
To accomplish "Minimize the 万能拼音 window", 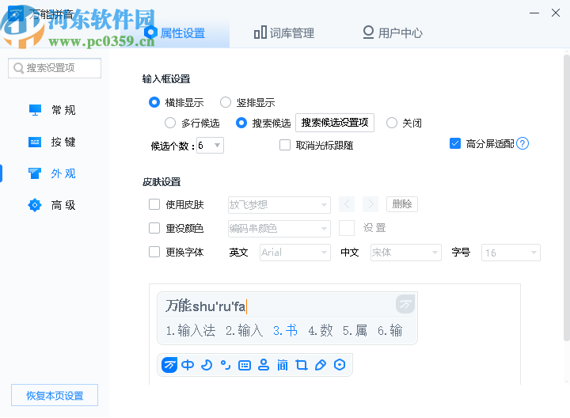I will point(534,13).
